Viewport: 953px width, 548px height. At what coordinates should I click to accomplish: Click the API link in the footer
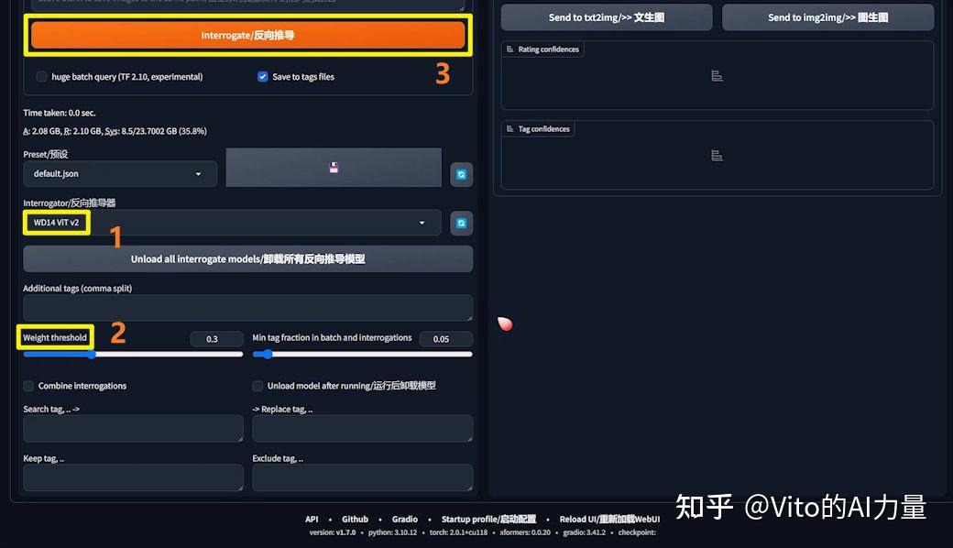(312, 519)
